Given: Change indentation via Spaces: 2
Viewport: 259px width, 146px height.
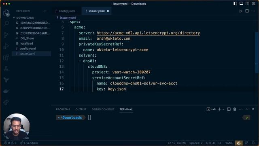Looking at the screenshot, I should (196, 143).
